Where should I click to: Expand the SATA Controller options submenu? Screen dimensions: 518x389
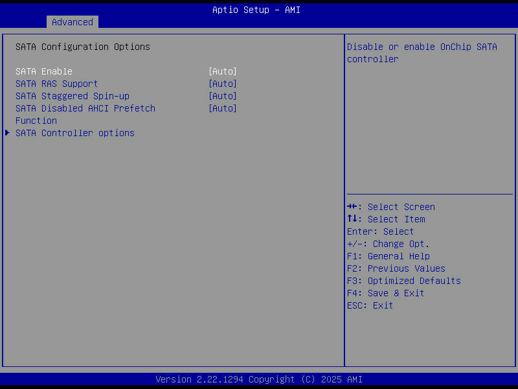click(x=74, y=133)
